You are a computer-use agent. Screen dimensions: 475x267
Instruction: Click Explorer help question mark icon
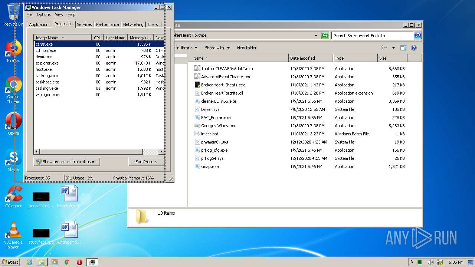tap(414, 48)
